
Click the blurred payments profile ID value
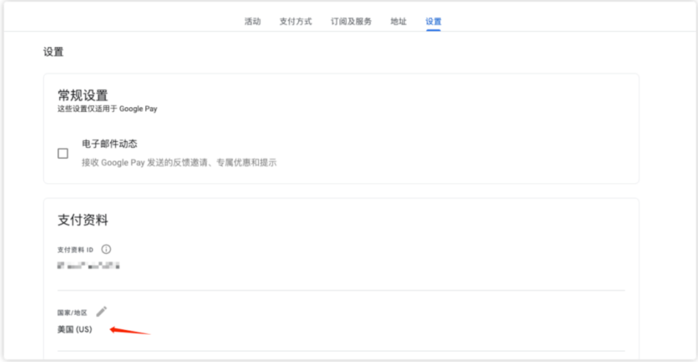[x=89, y=266]
